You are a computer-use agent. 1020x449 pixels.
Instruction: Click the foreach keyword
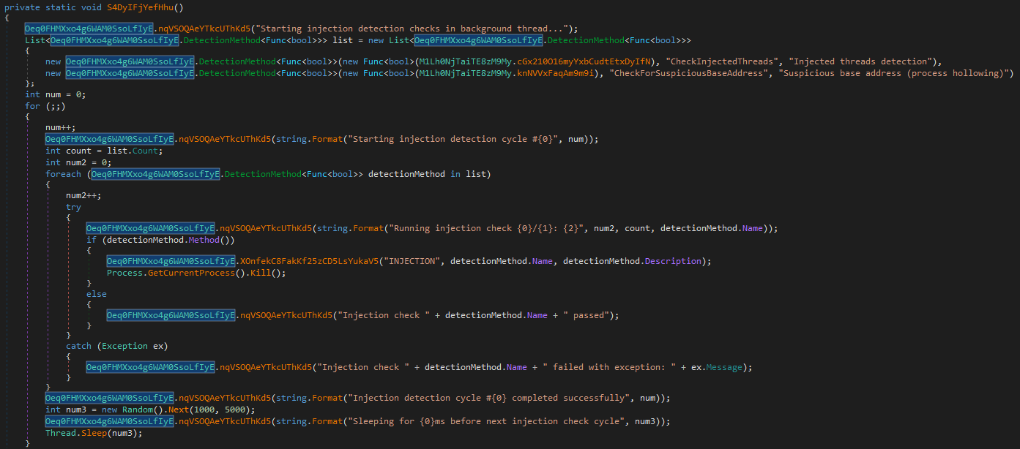point(63,174)
